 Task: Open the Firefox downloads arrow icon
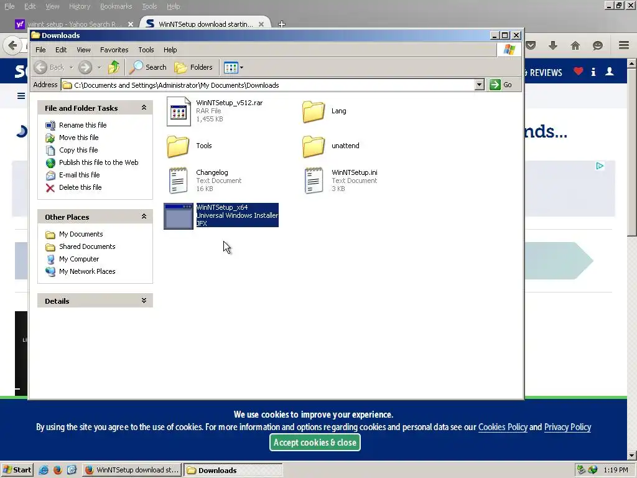553,45
